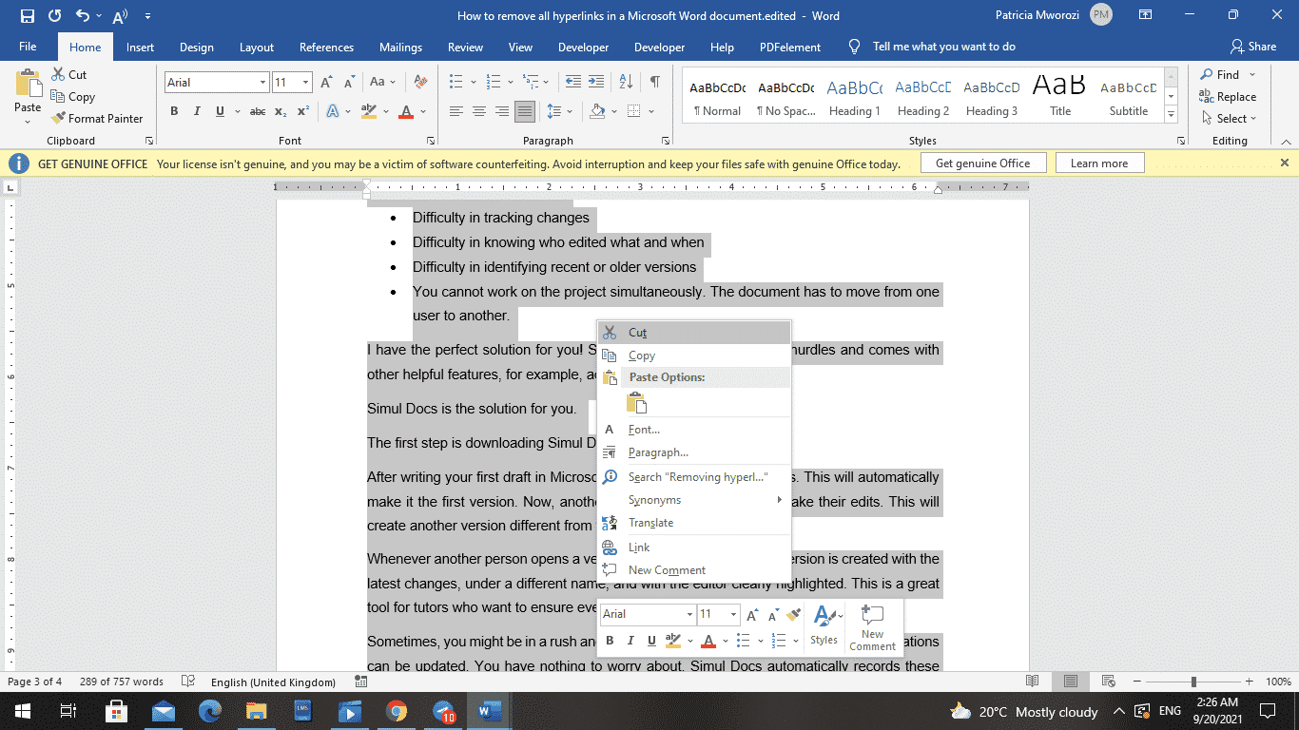Toggle italic on the mini toolbar
Screen dimensions: 1299x730
(630, 641)
